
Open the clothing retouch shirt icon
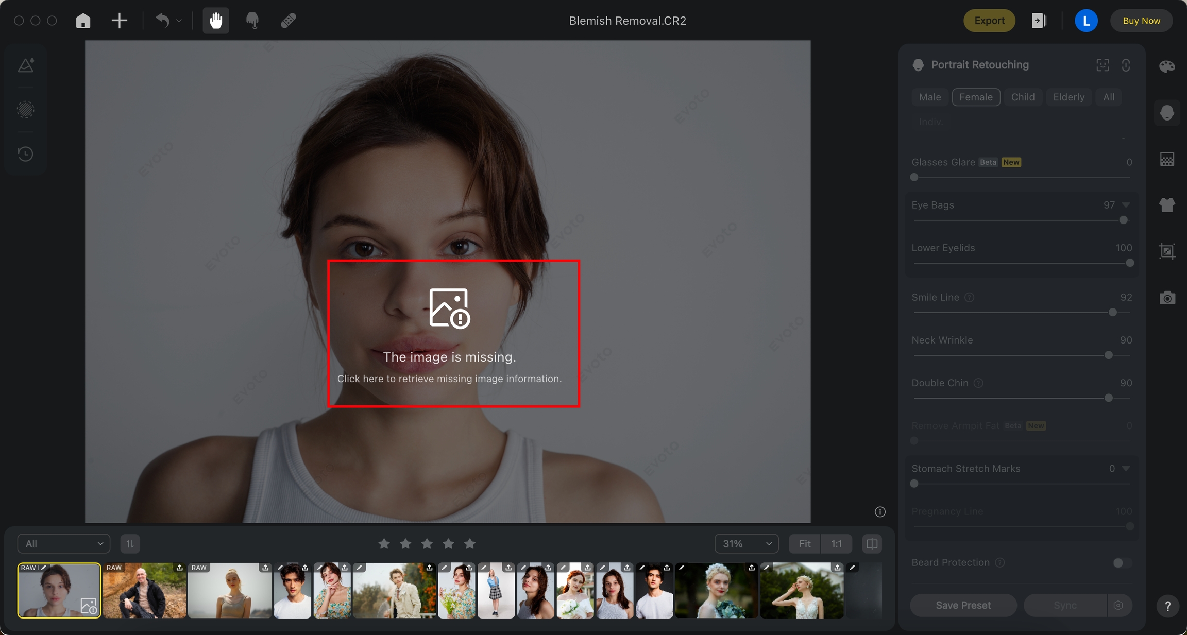point(1167,205)
